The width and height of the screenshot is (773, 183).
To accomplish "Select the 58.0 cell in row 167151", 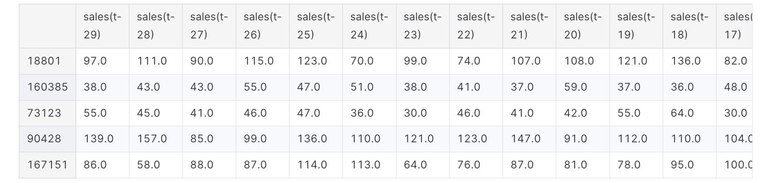I will click(x=148, y=165).
